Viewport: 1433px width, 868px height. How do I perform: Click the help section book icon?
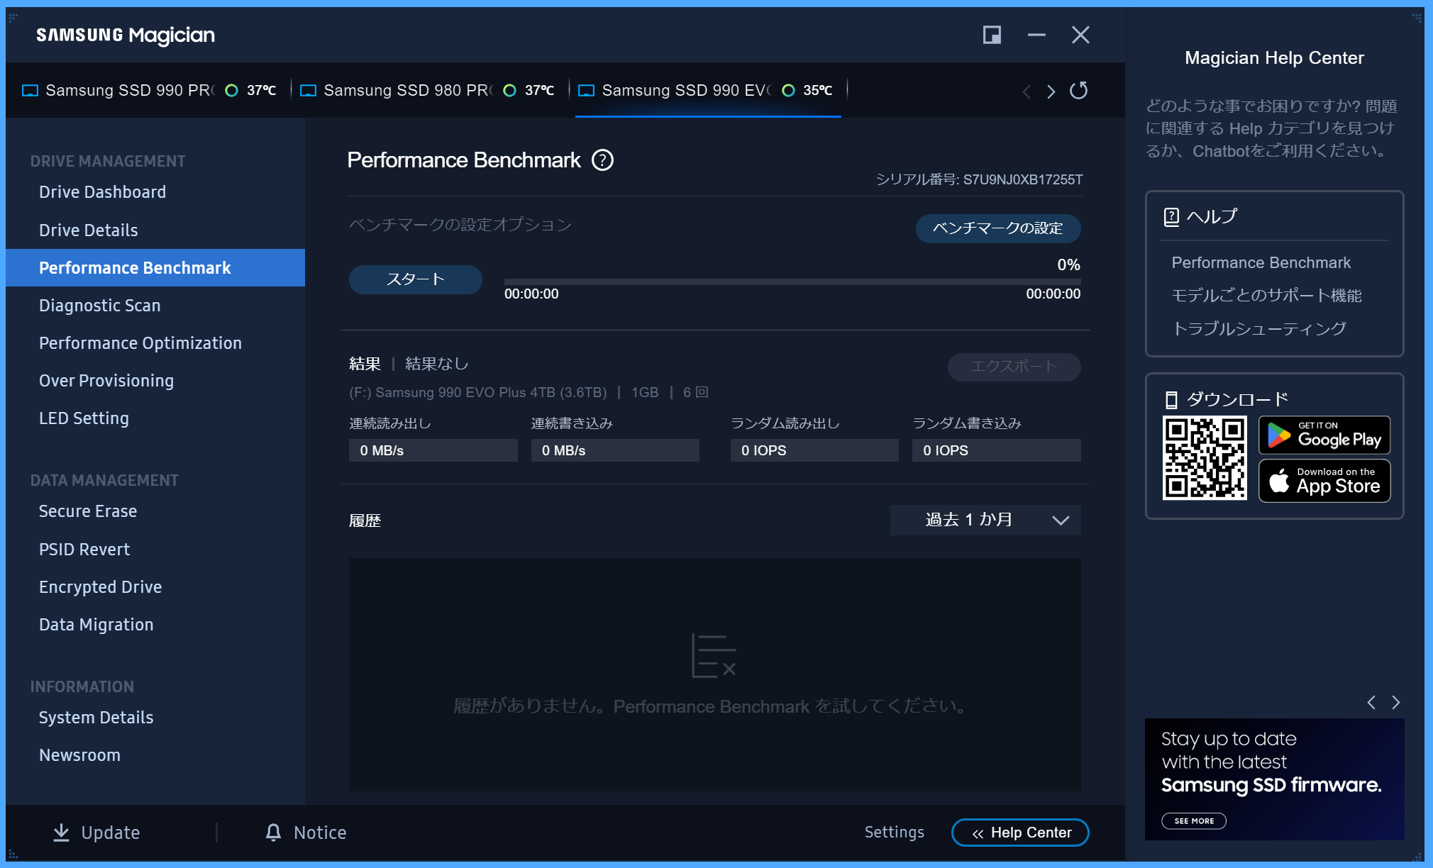1171,216
